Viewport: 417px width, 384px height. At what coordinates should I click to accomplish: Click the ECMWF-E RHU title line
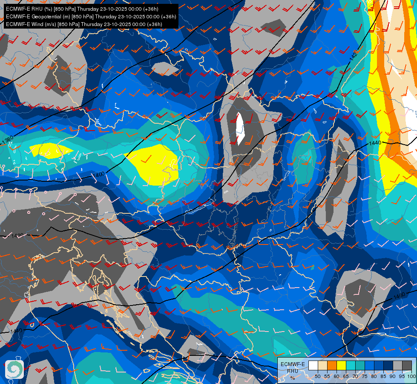coord(82,9)
